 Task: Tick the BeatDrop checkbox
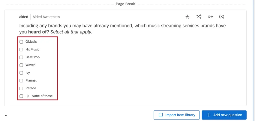tap(21, 57)
